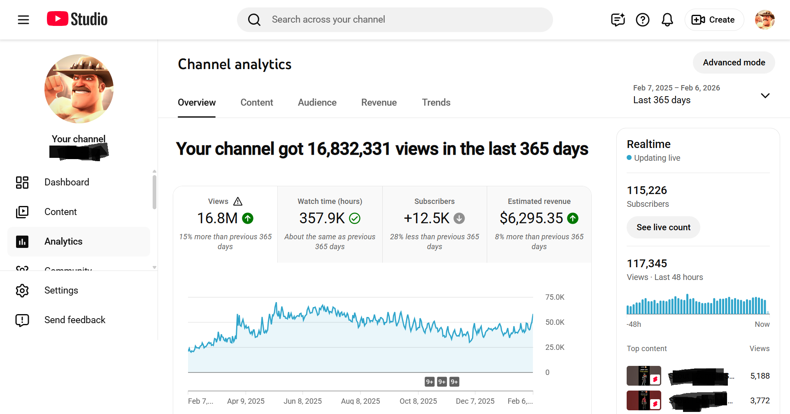Select the Estimated revenue metric card
790x414 pixels.
click(x=539, y=224)
